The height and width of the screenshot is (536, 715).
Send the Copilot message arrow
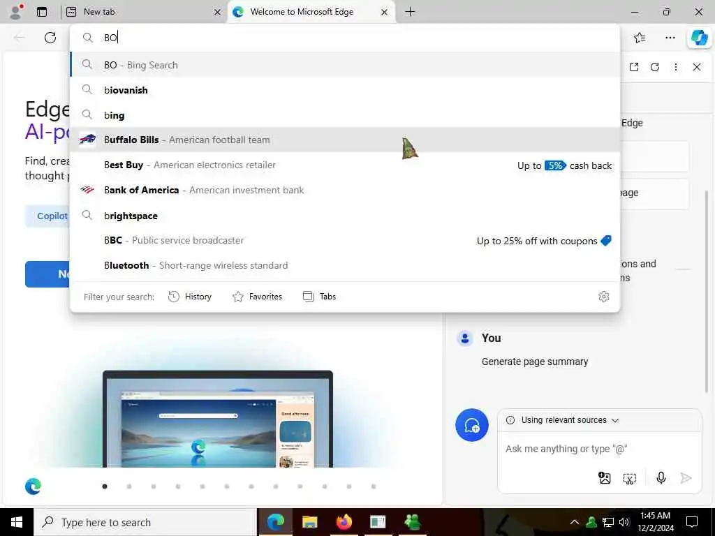686,477
